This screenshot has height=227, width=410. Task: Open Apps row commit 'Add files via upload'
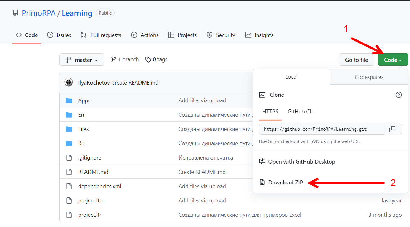click(x=202, y=100)
